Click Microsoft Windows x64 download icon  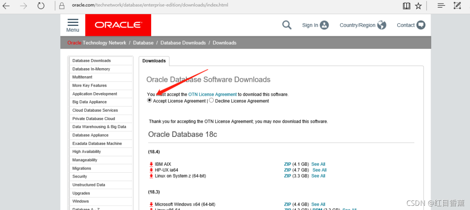point(151,204)
